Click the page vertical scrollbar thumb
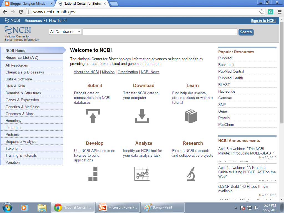The width and height of the screenshot is (284, 213). tap(282, 72)
